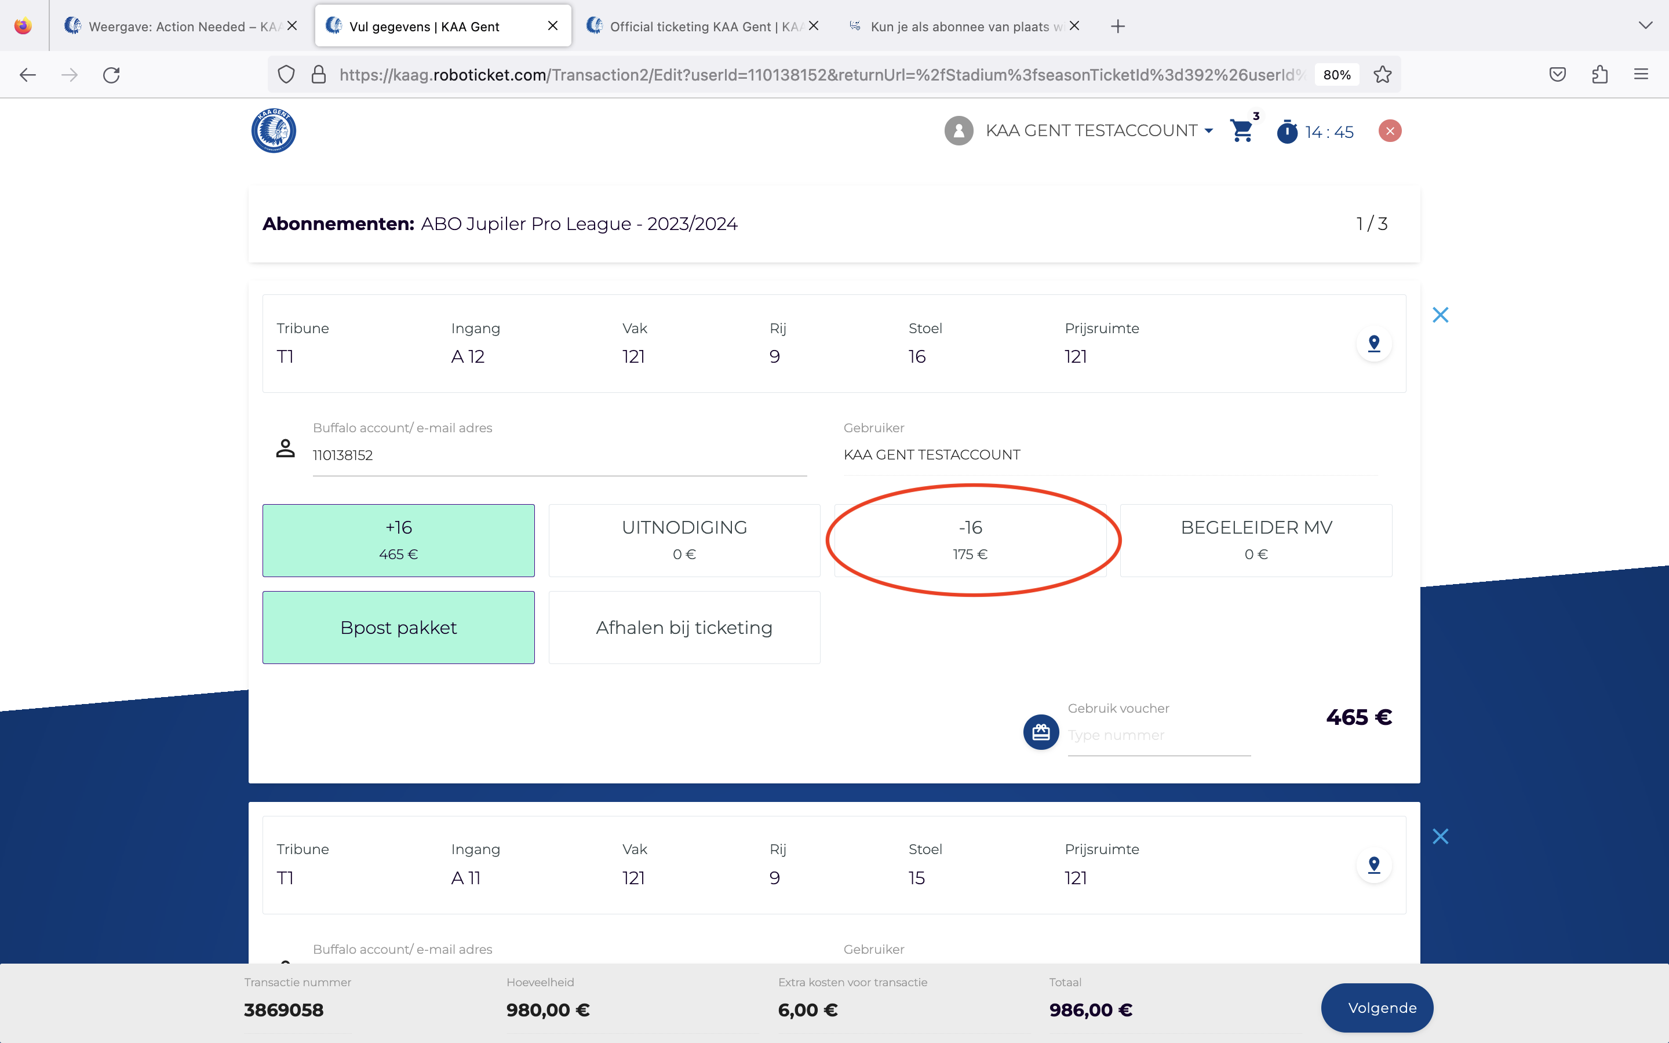Remove the Stoel 16 seat ticket
The image size is (1669, 1043).
(x=1440, y=315)
